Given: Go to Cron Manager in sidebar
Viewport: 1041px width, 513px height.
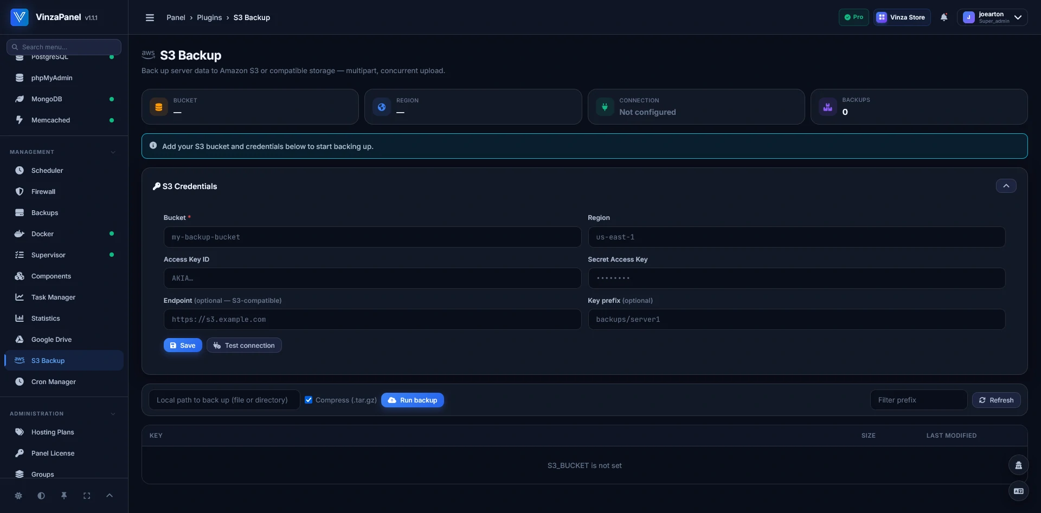Looking at the screenshot, I should [x=64, y=382].
